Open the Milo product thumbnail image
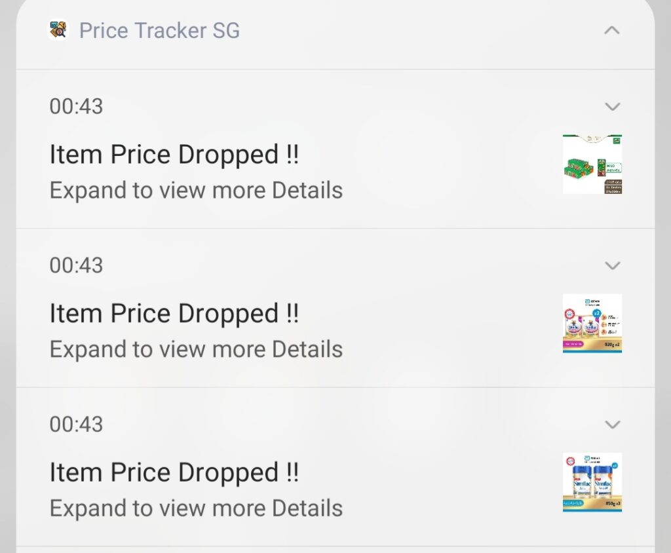671x553 pixels. [592, 162]
